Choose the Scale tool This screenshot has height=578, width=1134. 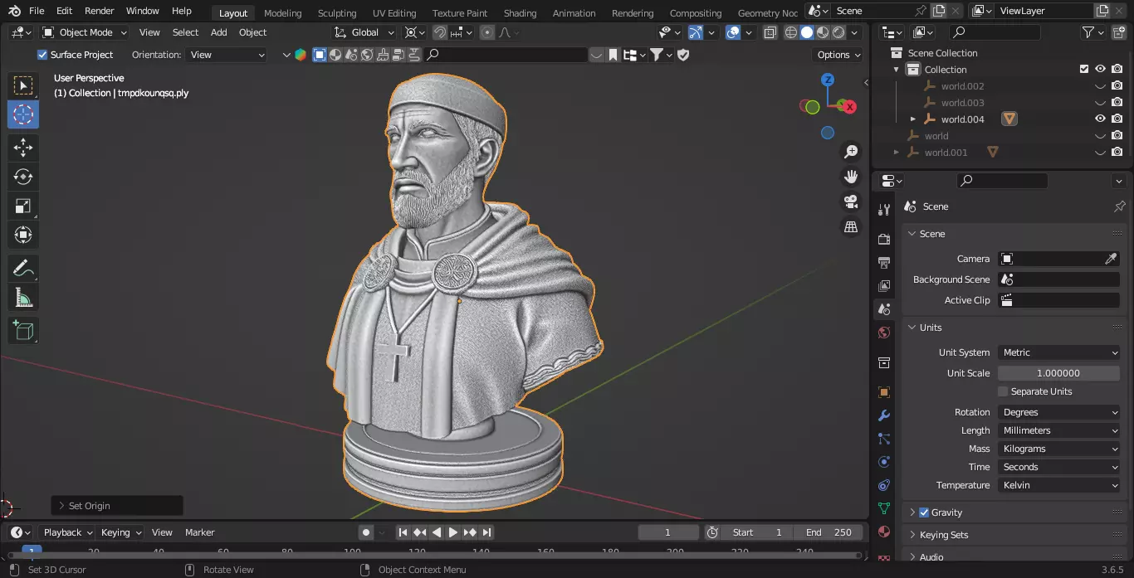click(23, 206)
